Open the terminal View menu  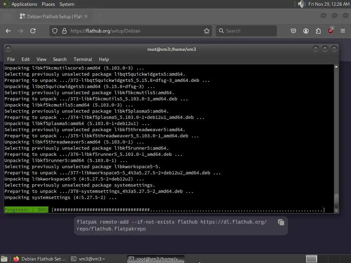coord(41,59)
